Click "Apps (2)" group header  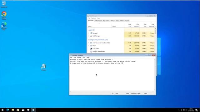click(92, 30)
